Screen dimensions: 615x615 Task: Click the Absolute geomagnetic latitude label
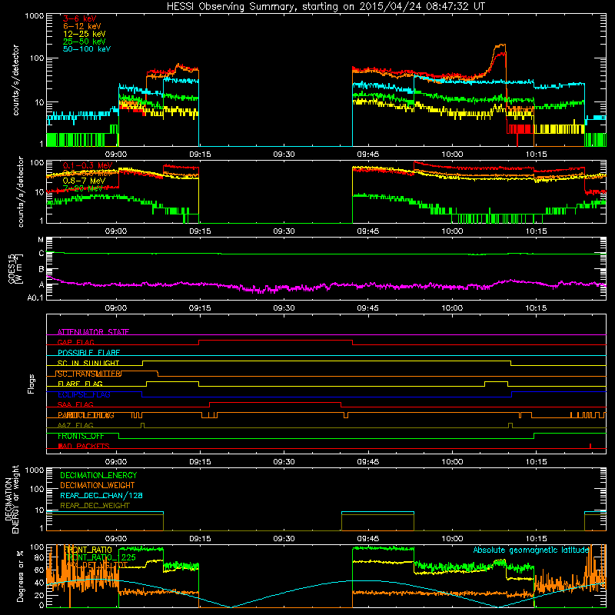point(531,550)
